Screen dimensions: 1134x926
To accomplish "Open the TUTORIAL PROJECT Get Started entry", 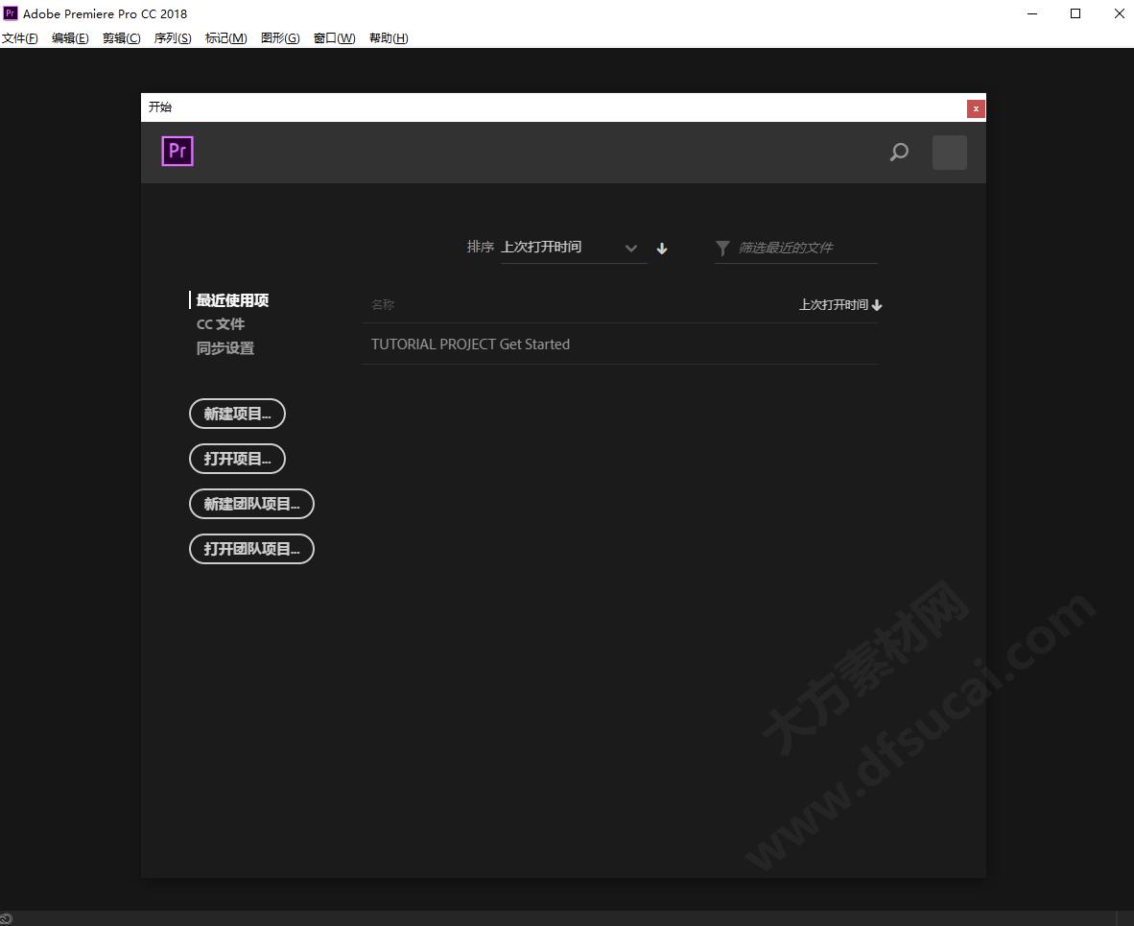I will 619,344.
